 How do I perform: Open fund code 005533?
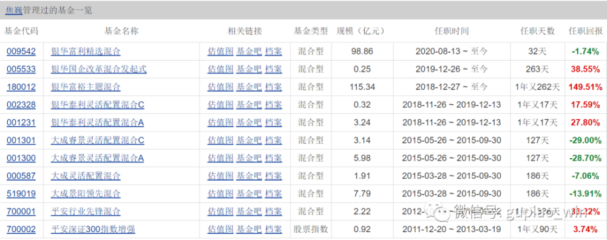(x=21, y=69)
